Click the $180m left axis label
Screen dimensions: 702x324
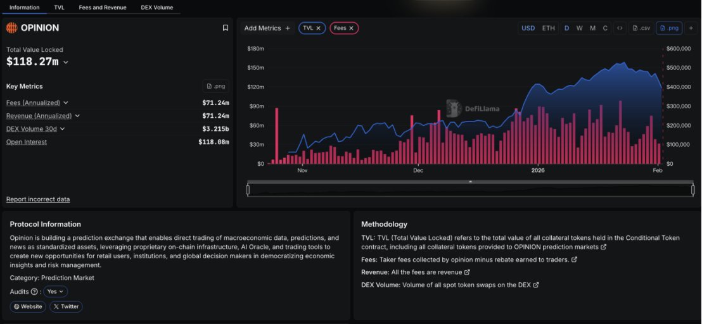255,48
